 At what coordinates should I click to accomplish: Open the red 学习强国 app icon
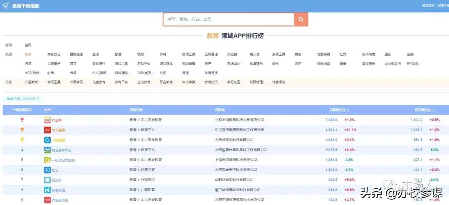click(47, 130)
